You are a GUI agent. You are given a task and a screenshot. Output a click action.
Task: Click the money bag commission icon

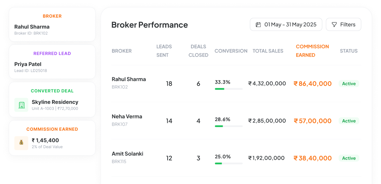pos(21,143)
